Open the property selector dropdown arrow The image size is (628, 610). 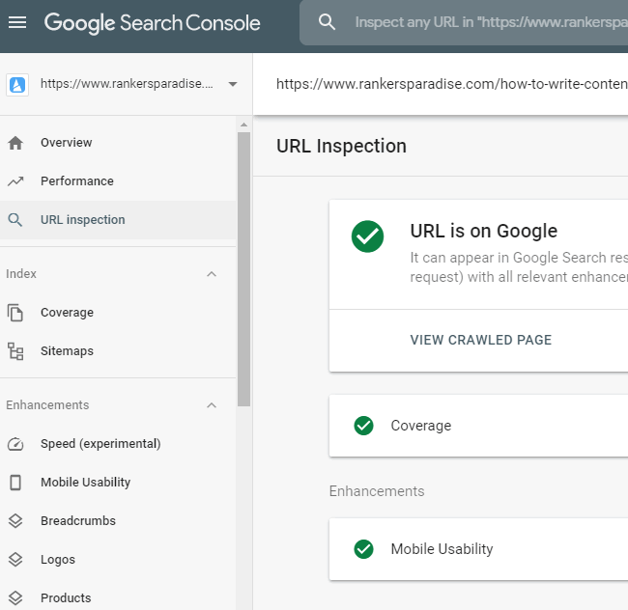[x=233, y=84]
